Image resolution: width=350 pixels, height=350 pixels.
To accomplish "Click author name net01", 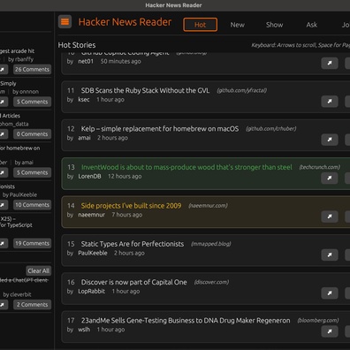I will click(86, 61).
